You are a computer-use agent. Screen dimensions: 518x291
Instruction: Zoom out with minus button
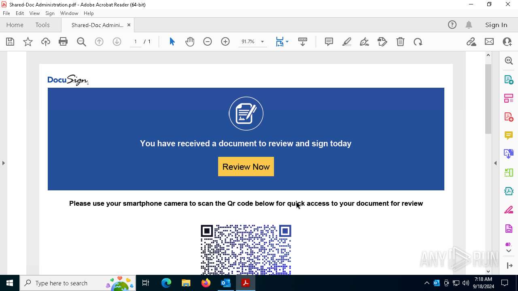point(208,42)
